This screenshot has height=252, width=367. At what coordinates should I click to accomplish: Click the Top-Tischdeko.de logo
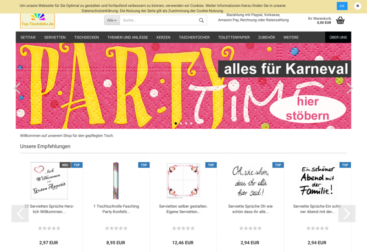[x=38, y=21]
